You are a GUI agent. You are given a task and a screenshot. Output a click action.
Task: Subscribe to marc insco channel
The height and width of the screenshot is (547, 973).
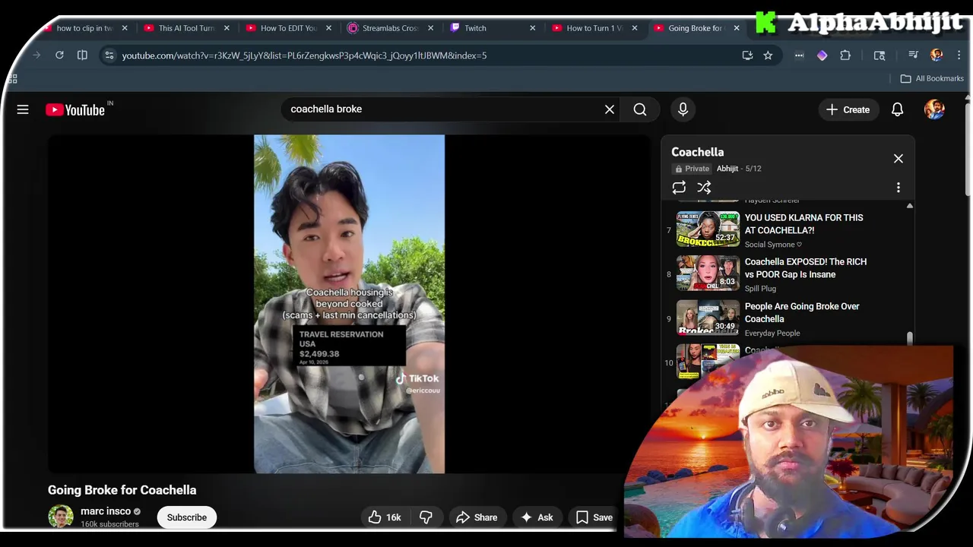[x=187, y=517]
